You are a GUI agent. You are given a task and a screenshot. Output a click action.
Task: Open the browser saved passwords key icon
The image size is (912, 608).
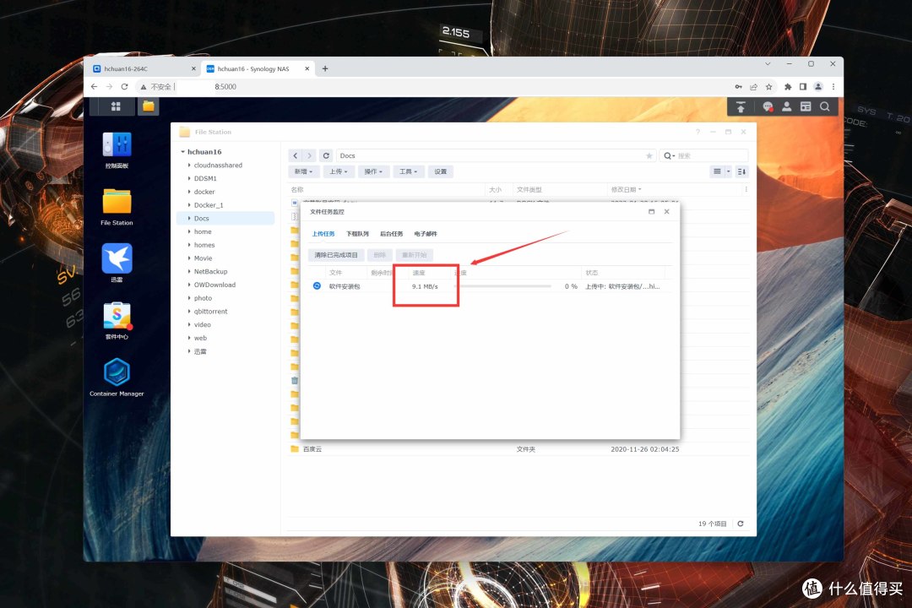point(738,87)
